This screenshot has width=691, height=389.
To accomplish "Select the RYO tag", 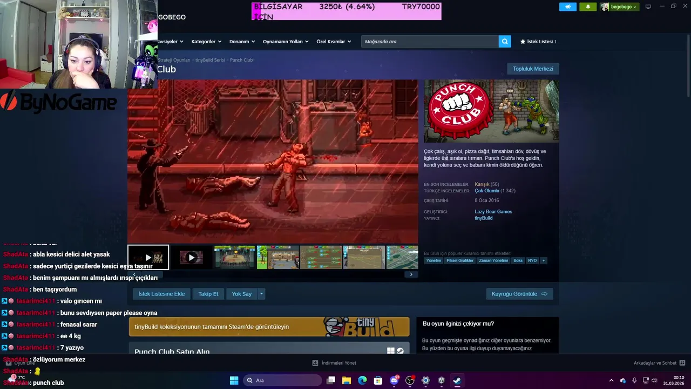I will (x=532, y=260).
